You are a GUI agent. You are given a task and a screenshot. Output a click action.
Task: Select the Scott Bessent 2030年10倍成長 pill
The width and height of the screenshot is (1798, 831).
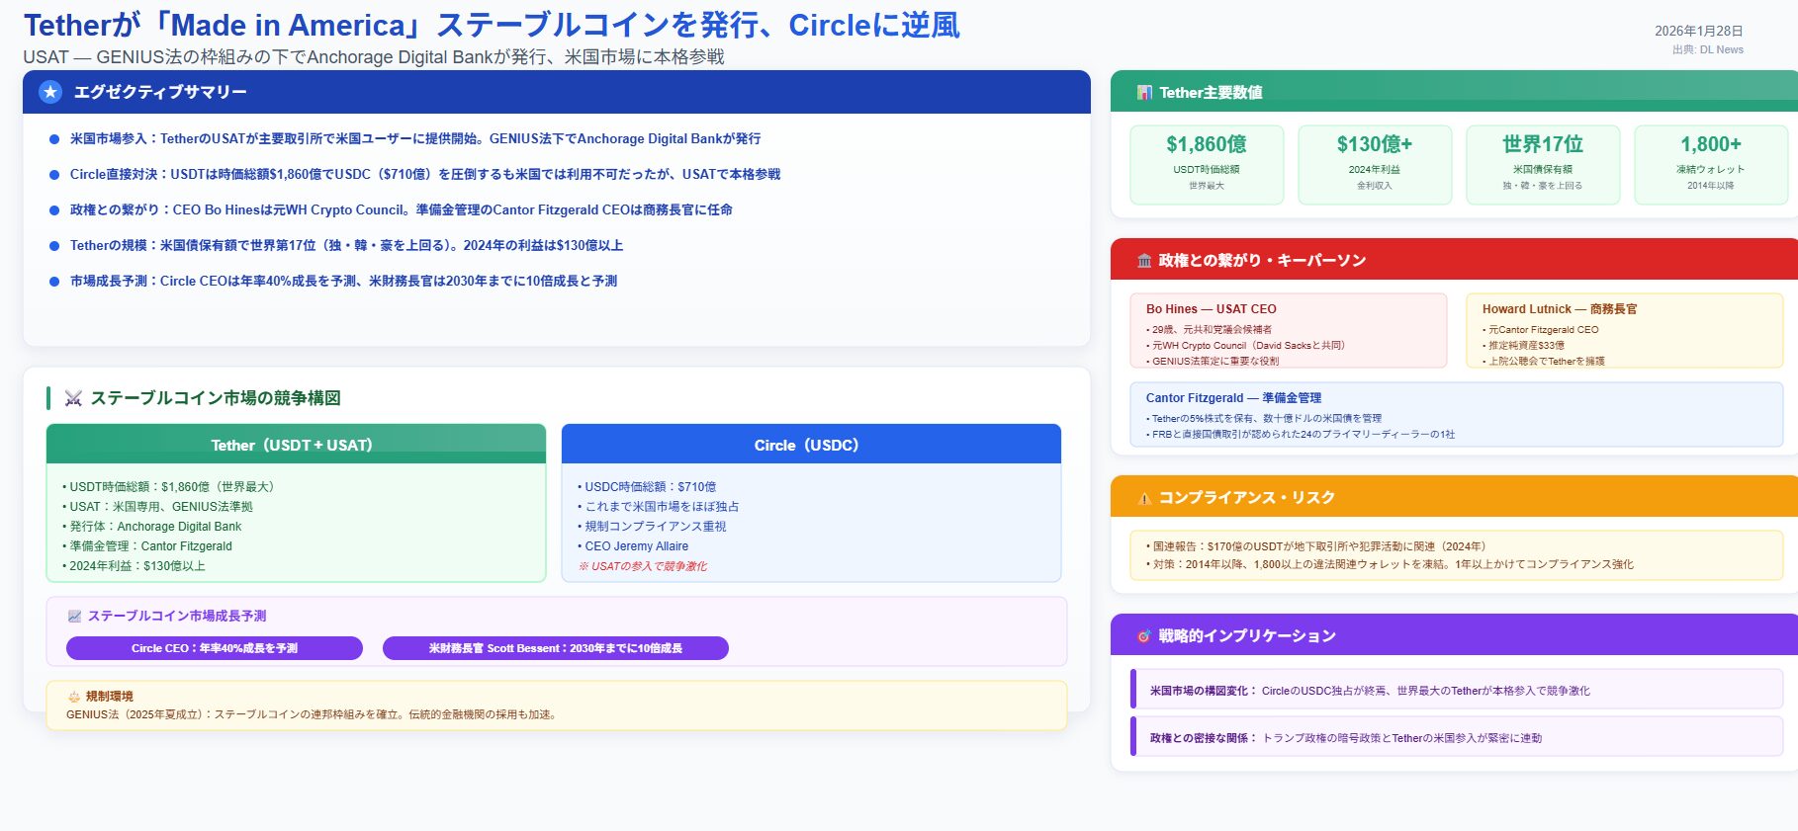click(x=555, y=648)
